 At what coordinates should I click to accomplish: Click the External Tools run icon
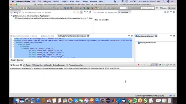pyautogui.click(x=92, y=8)
